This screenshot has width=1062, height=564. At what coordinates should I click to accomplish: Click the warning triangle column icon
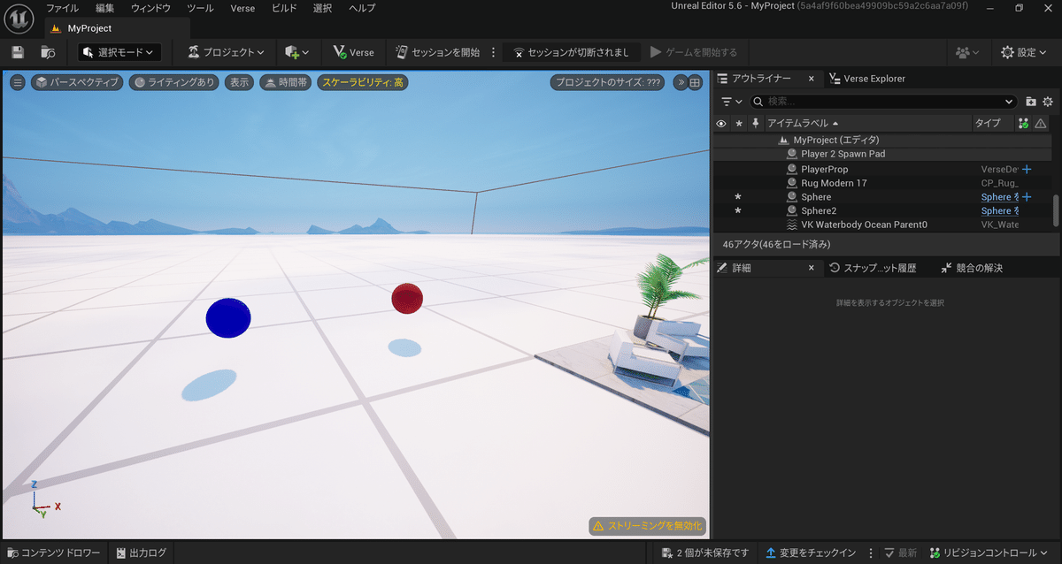pos(1041,123)
